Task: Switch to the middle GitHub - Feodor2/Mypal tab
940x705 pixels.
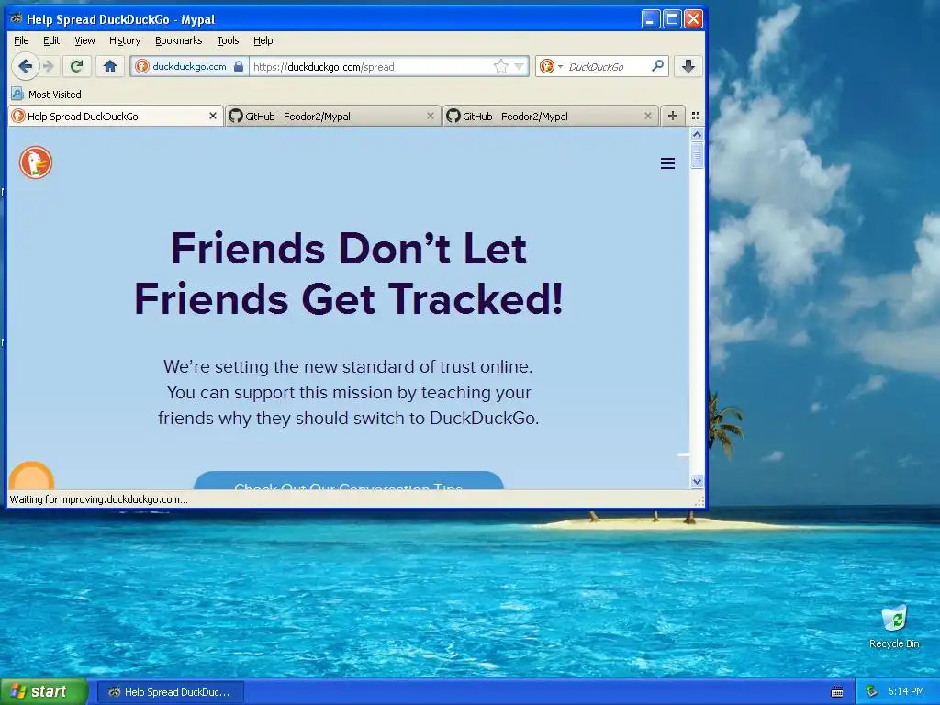Action: coord(332,116)
